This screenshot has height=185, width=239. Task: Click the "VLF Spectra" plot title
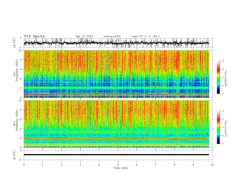click(34, 36)
